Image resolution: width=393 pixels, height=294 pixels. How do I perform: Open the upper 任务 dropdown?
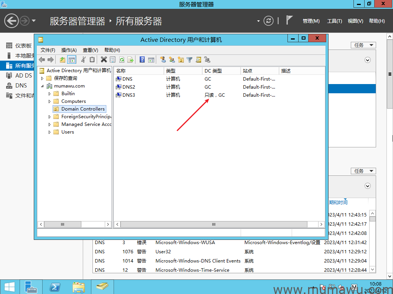click(363, 45)
